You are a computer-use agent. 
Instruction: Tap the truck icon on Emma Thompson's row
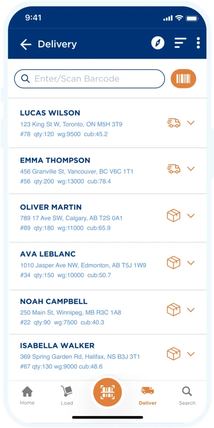173,169
